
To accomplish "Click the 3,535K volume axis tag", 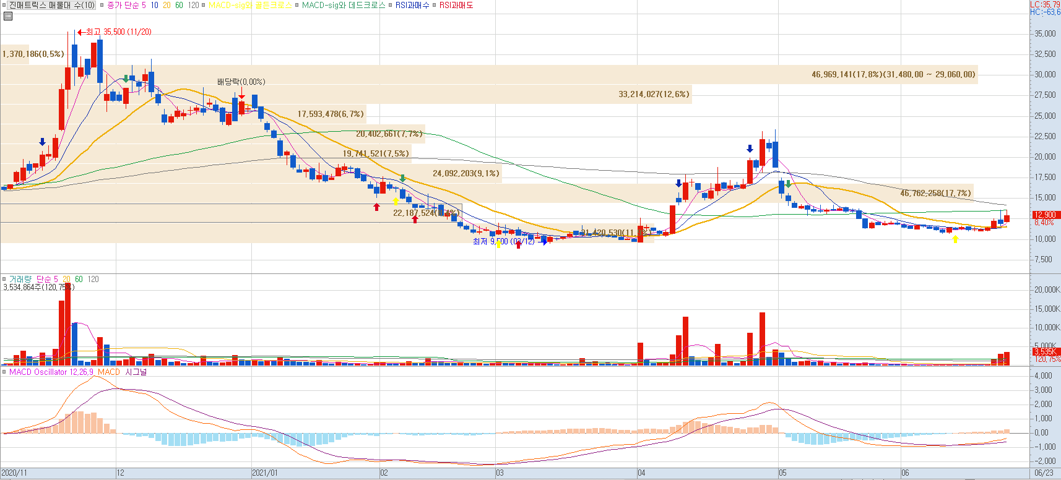I will (x=1046, y=351).
